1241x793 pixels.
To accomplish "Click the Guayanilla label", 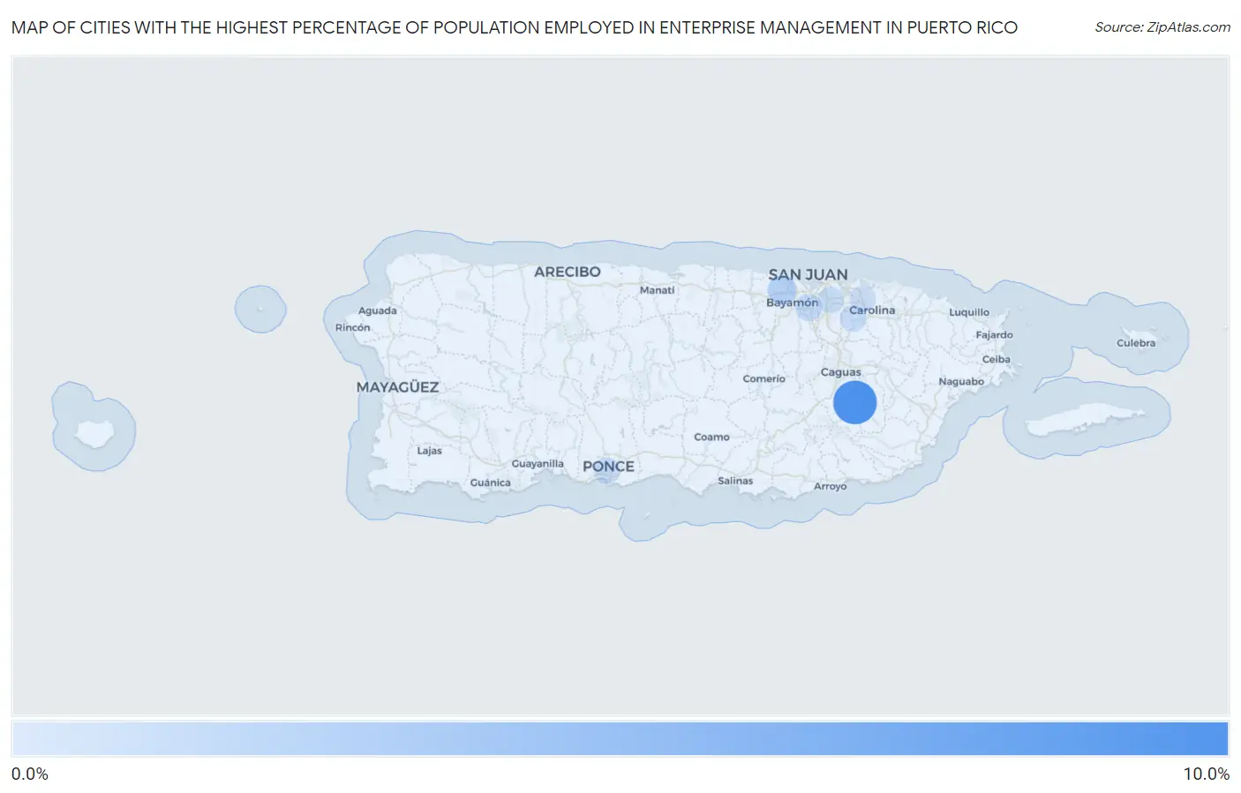I will click(x=538, y=464).
